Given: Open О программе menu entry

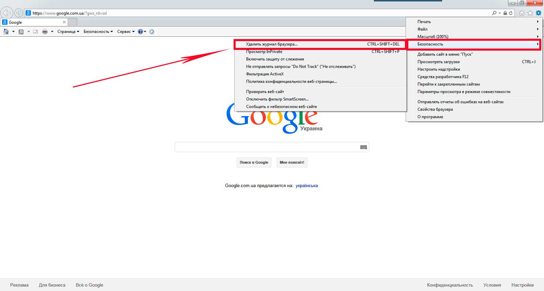Looking at the screenshot, I should coord(474,117).
